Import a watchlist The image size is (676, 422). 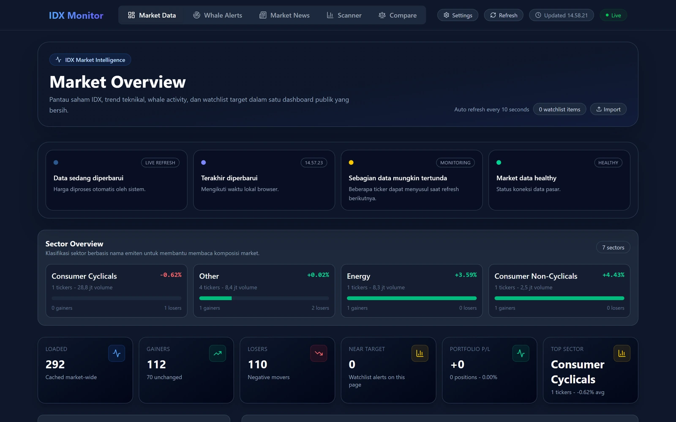point(608,109)
